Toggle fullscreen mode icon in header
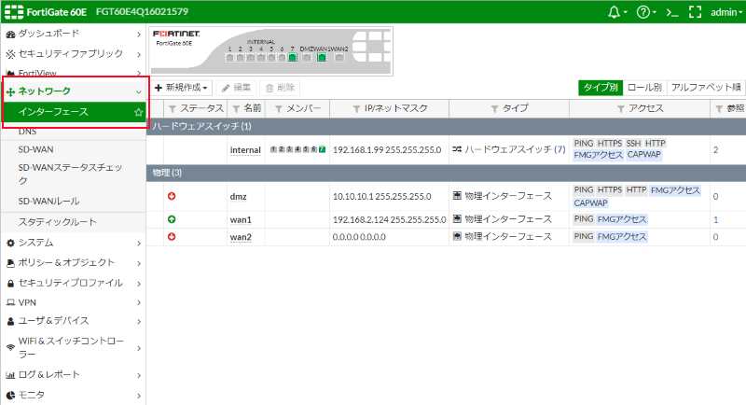The height and width of the screenshot is (405, 746). (x=695, y=12)
